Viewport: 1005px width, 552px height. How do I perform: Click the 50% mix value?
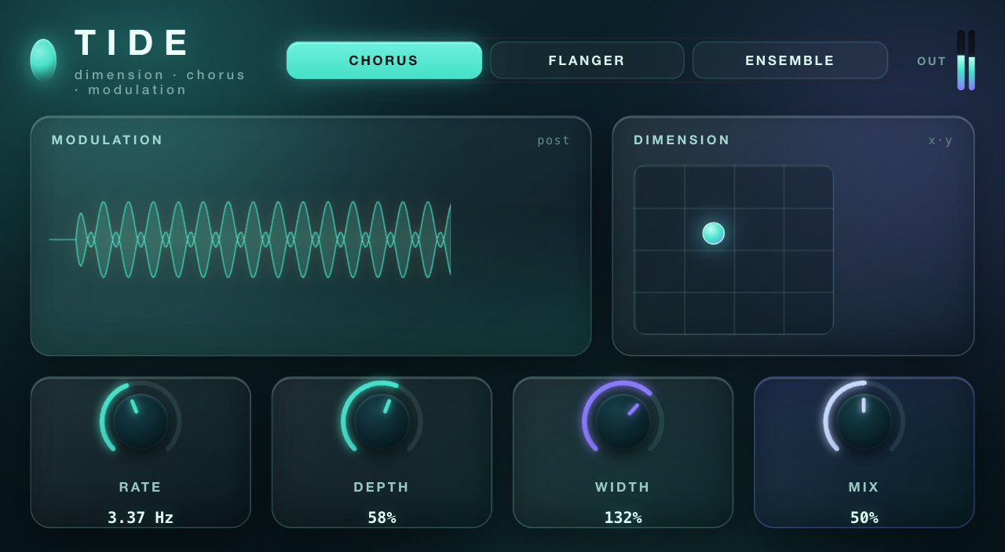click(864, 517)
